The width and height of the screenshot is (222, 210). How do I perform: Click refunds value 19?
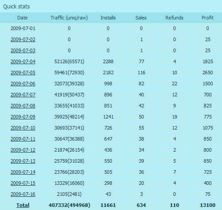tap(174, 117)
